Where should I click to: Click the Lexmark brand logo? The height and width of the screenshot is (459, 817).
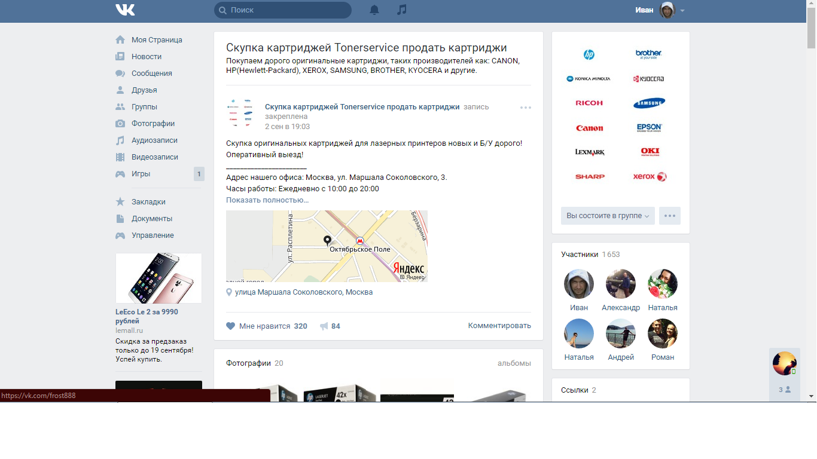589,152
